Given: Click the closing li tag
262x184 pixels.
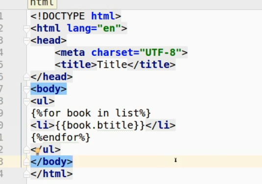Looking at the screenshot, I should [161, 125].
